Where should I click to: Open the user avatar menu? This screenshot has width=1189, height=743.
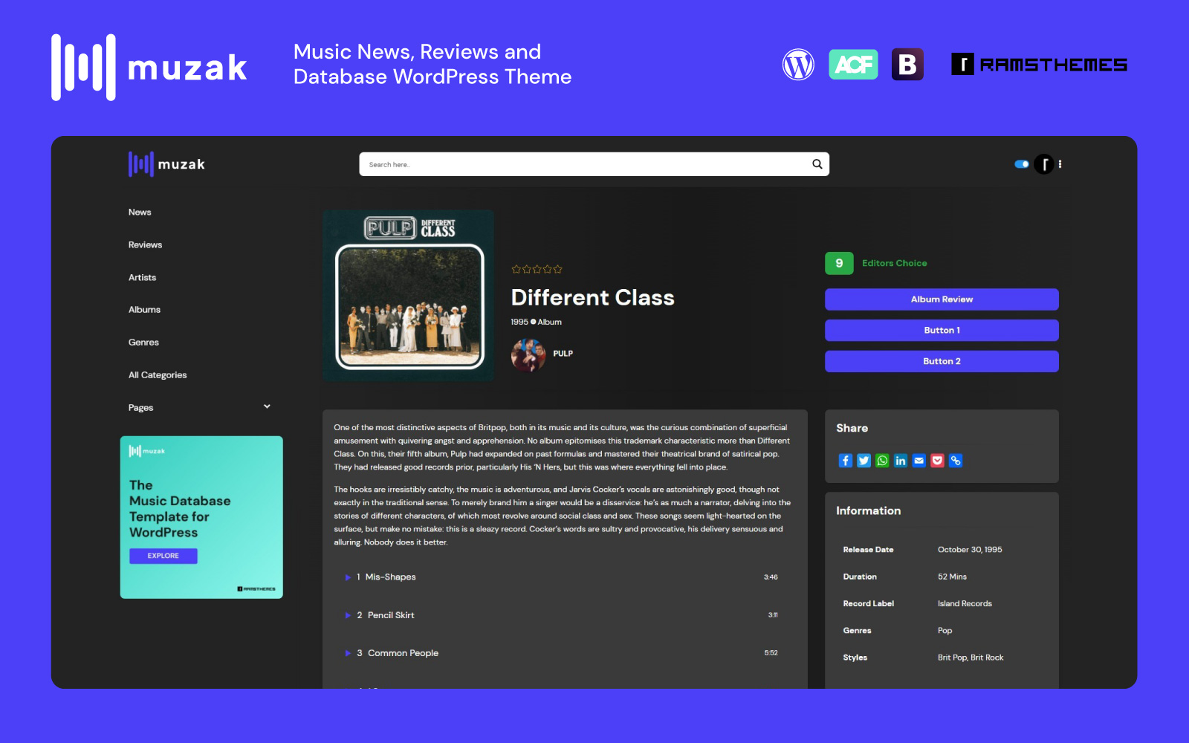(x=1044, y=164)
